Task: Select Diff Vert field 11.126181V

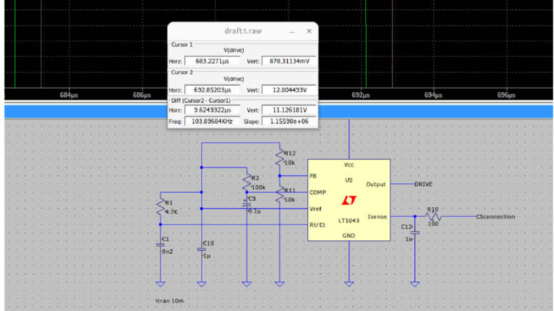Action: (289, 110)
